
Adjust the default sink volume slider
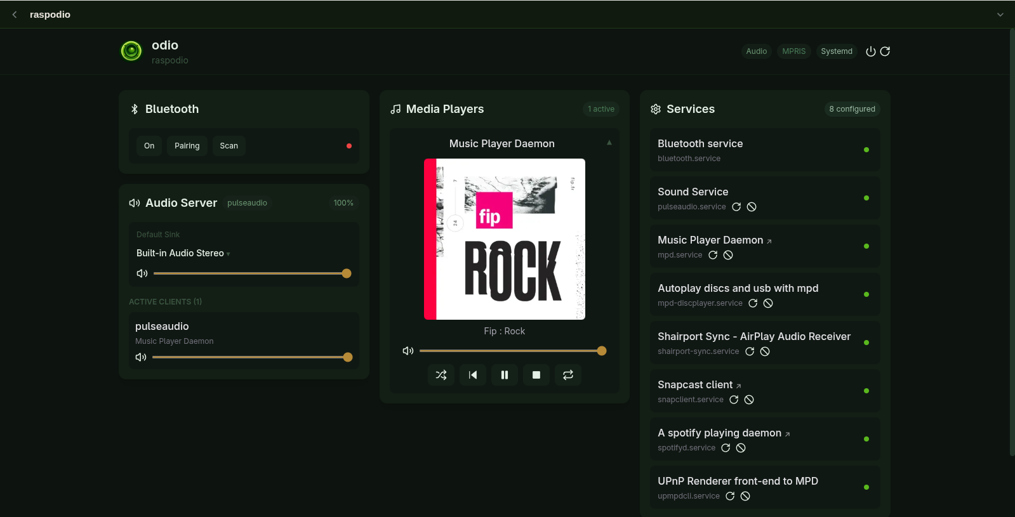point(252,273)
